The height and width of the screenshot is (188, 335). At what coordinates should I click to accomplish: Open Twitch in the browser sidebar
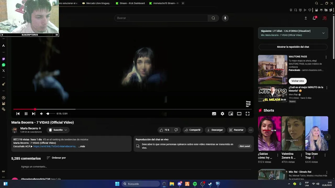point(3,59)
